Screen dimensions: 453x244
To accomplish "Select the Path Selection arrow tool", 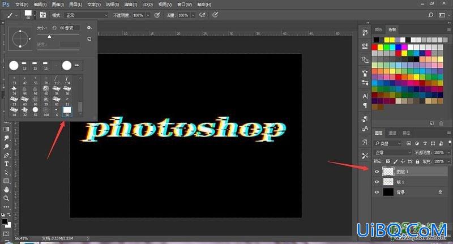I will tap(6, 173).
